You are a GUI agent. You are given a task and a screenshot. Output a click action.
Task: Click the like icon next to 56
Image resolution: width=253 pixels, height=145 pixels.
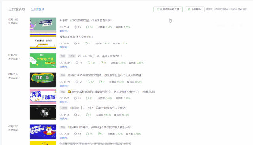77,82
